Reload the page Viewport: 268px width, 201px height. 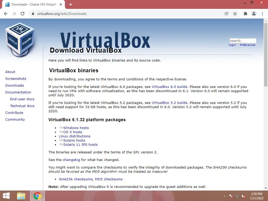[x=23, y=14]
